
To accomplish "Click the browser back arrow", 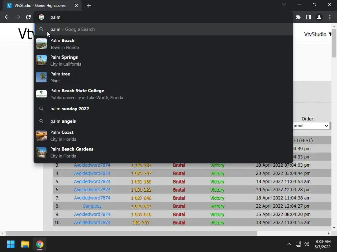I will pos(7,17).
